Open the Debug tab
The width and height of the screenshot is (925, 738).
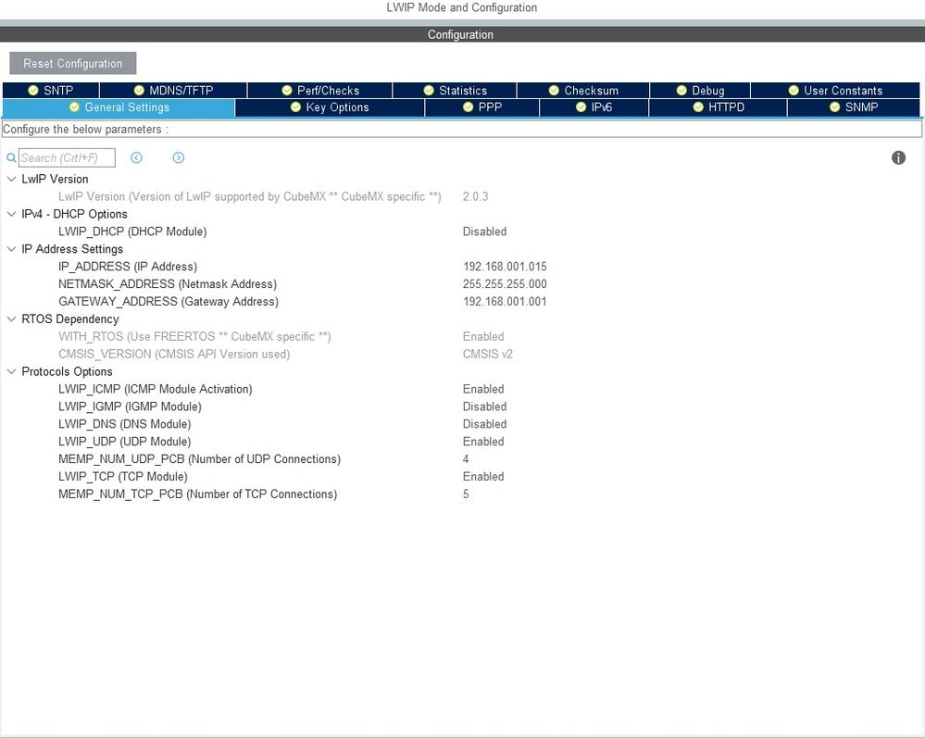(700, 90)
